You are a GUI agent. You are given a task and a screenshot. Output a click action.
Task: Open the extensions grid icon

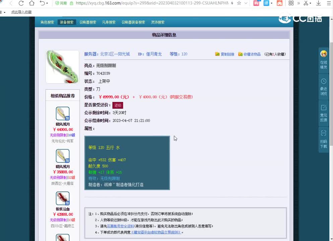[291, 3]
